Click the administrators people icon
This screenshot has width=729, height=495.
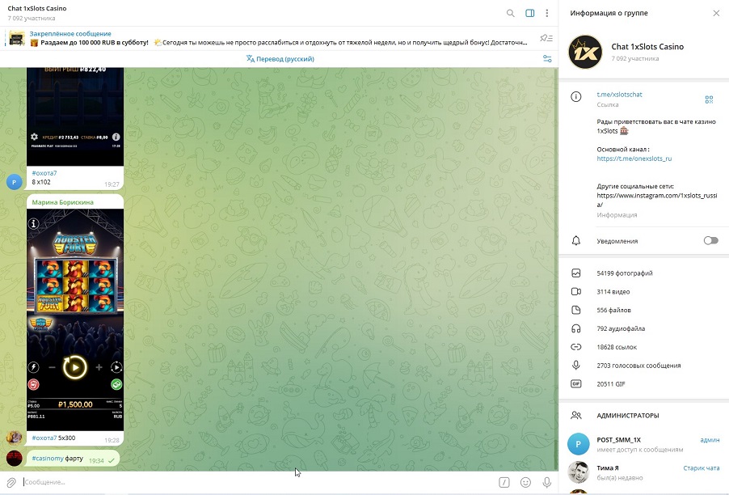coord(576,415)
